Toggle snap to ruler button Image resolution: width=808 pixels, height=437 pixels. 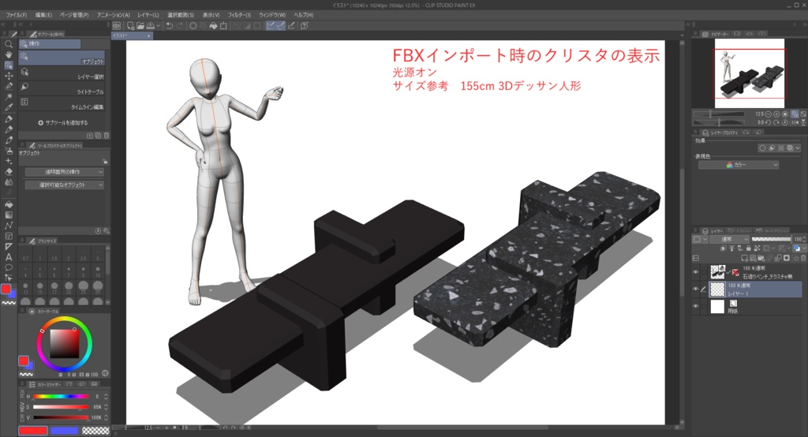pyautogui.click(x=271, y=25)
